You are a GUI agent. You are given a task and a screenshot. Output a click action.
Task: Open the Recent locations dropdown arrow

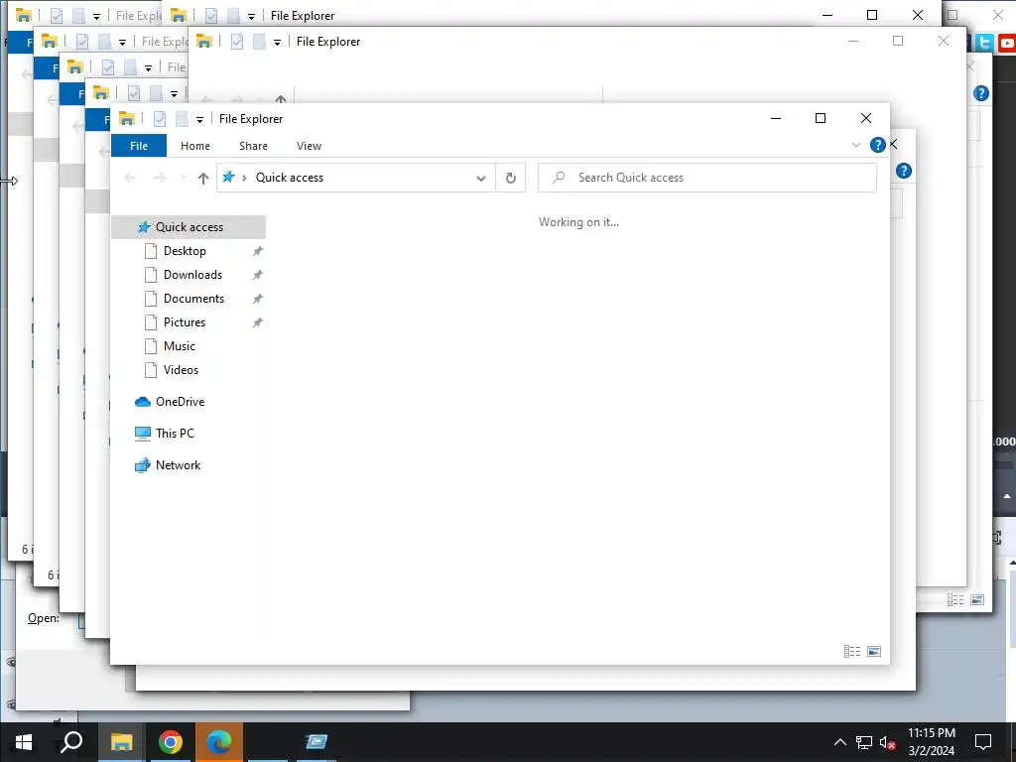coord(183,178)
